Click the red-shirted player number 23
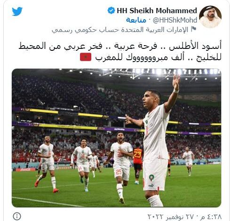Viewport: 232px width, 221px height. (x=138, y=162)
